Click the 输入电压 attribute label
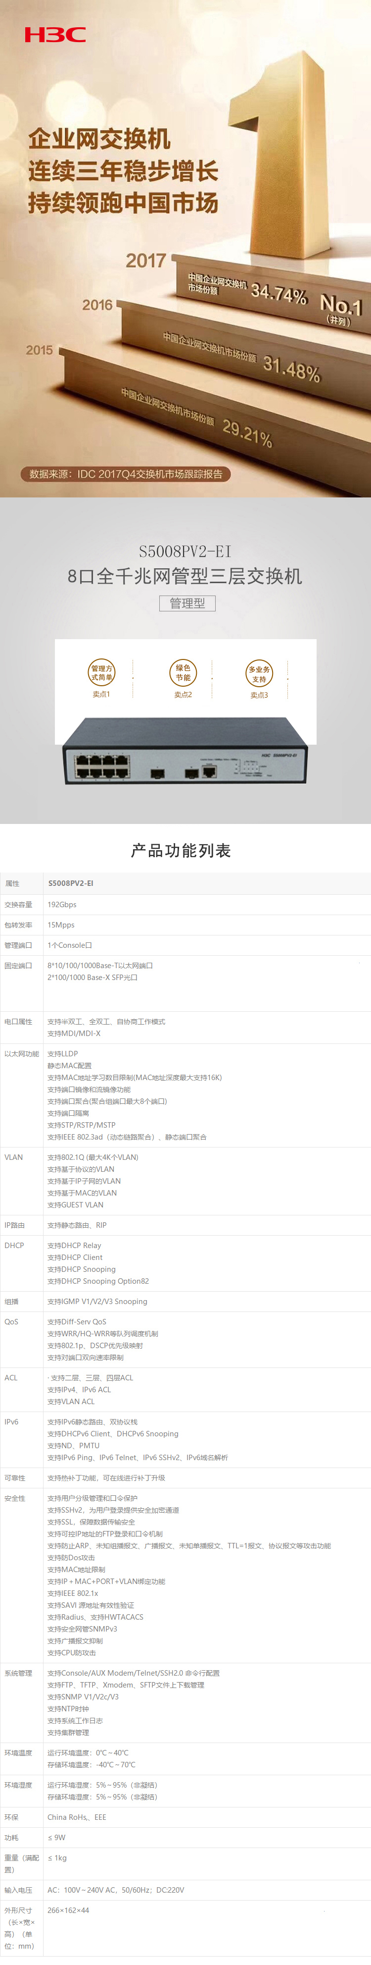 pos(18,1890)
